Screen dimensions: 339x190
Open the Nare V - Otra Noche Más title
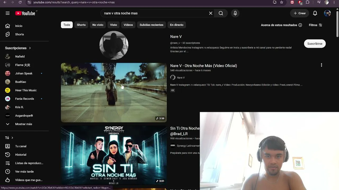click(x=203, y=66)
